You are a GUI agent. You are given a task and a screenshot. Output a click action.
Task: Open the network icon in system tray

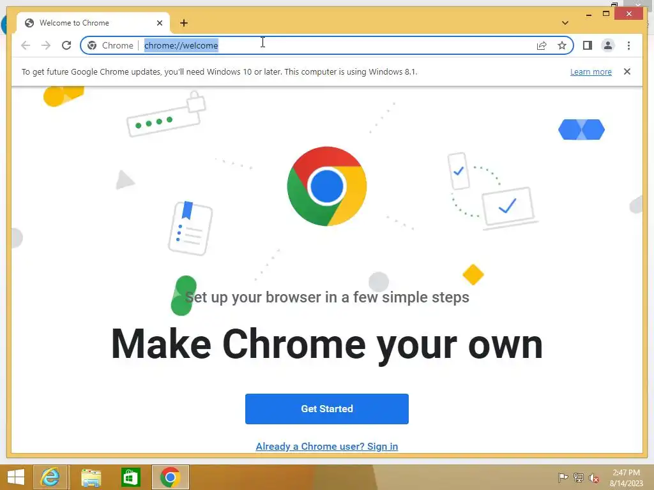click(x=579, y=478)
